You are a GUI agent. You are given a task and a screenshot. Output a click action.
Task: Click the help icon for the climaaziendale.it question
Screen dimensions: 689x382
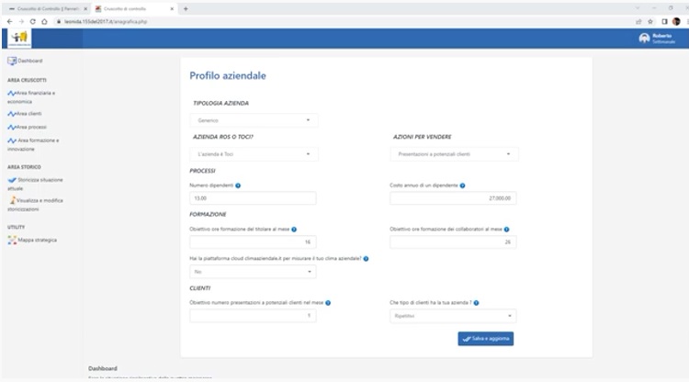coord(366,259)
